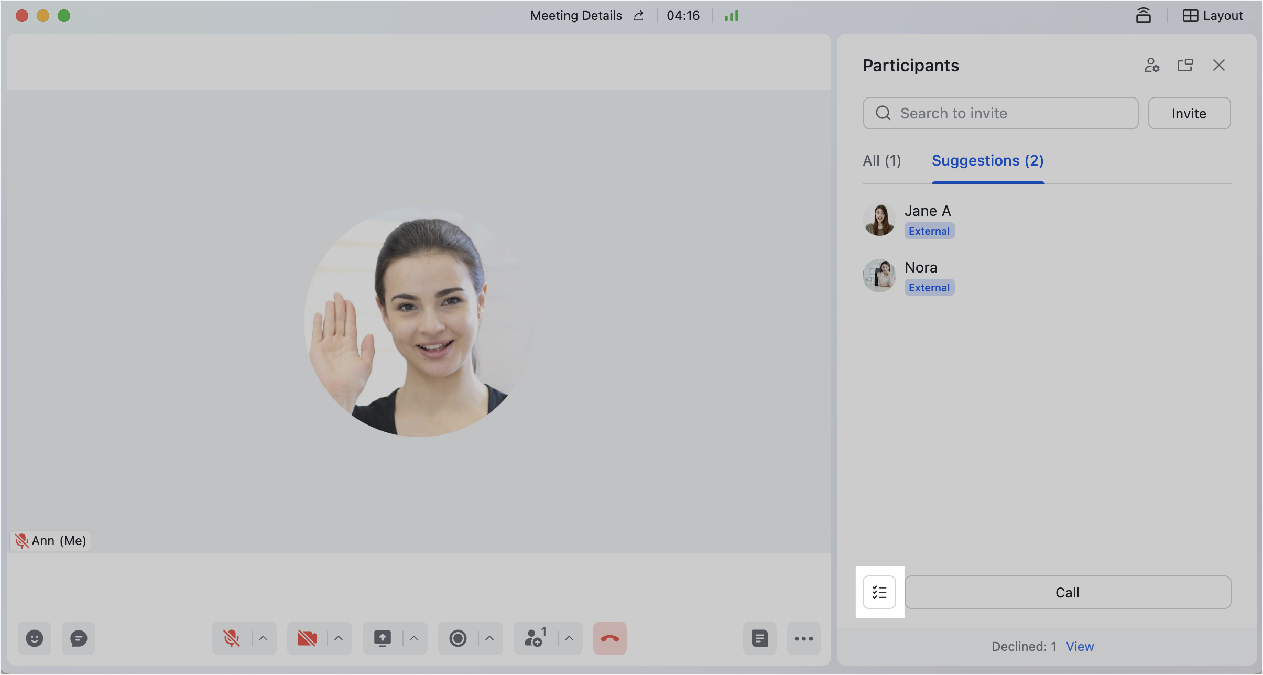Open the emoji reactions panel

(35, 638)
